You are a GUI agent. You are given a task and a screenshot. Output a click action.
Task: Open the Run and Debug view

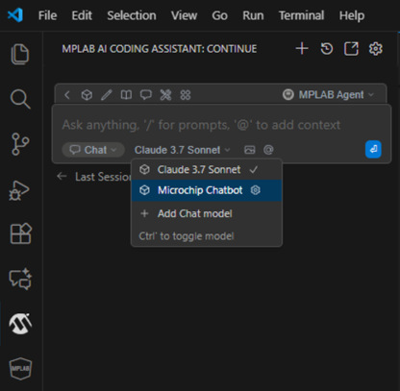pos(19,190)
